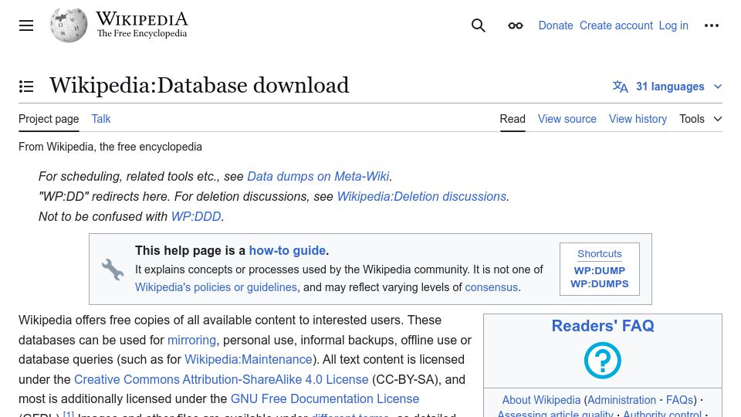This screenshot has height=417, width=741.
Task: Follow the consensus link
Action: (x=492, y=287)
